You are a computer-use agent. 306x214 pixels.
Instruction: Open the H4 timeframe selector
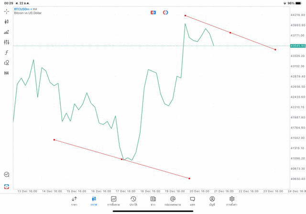7,73
